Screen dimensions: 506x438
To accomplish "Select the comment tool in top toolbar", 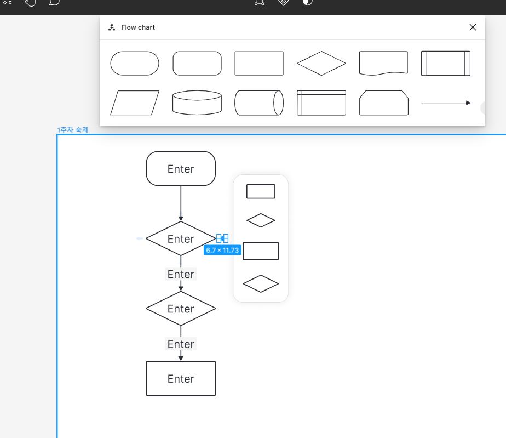I will (x=54, y=3).
